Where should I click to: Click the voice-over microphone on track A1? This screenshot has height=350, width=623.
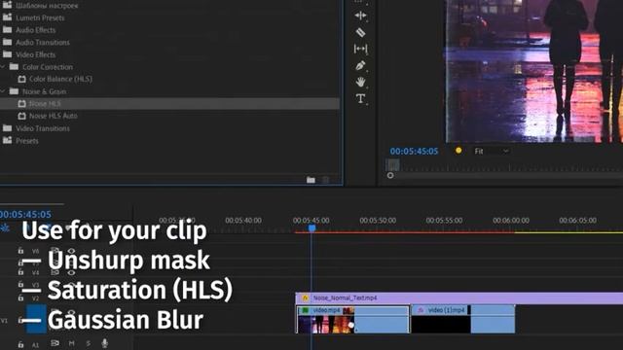(x=104, y=343)
